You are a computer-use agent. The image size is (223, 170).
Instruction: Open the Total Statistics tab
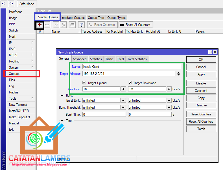[x=137, y=59]
